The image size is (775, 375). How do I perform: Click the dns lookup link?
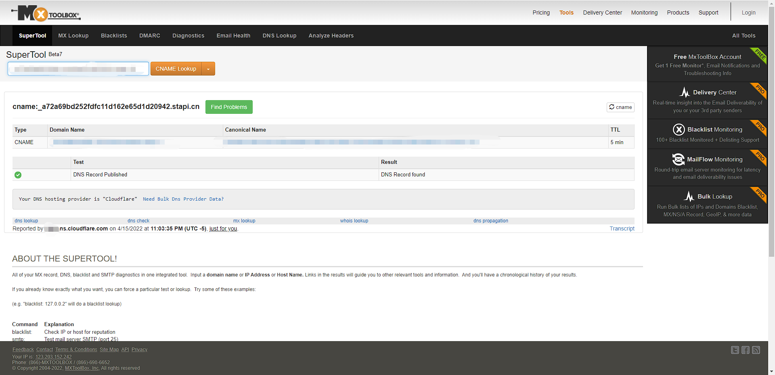tap(26, 221)
